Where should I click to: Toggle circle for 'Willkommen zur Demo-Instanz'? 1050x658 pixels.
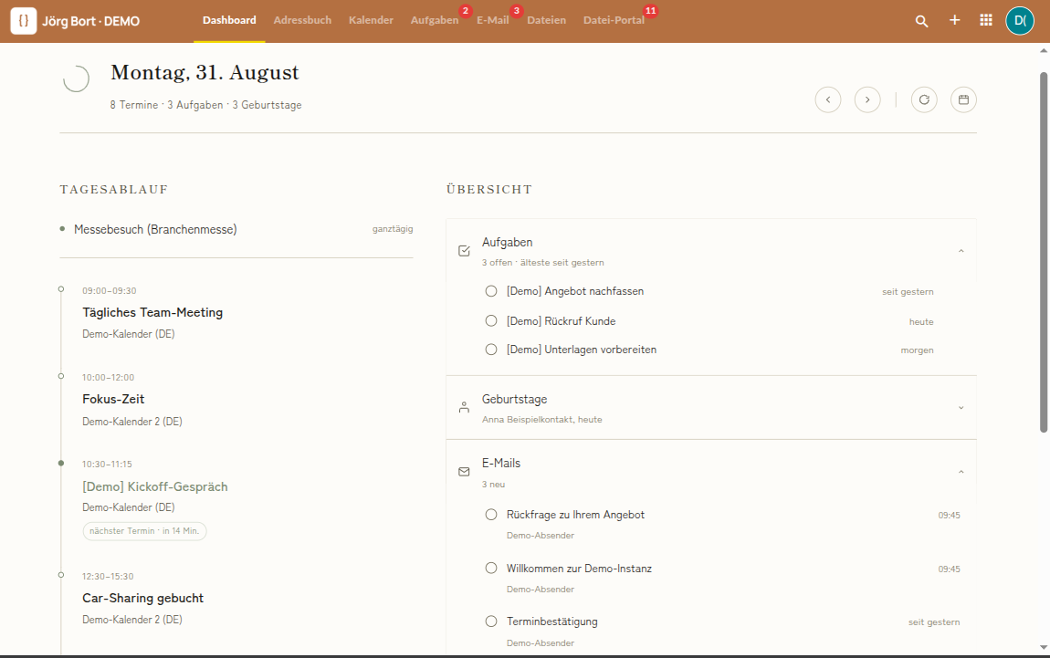(491, 569)
